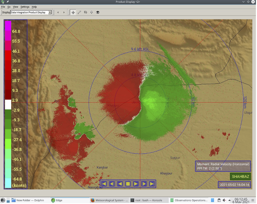Click the magenta 64.8 knots color swatch
The height and width of the screenshot is (204, 257).
pos(8,31)
